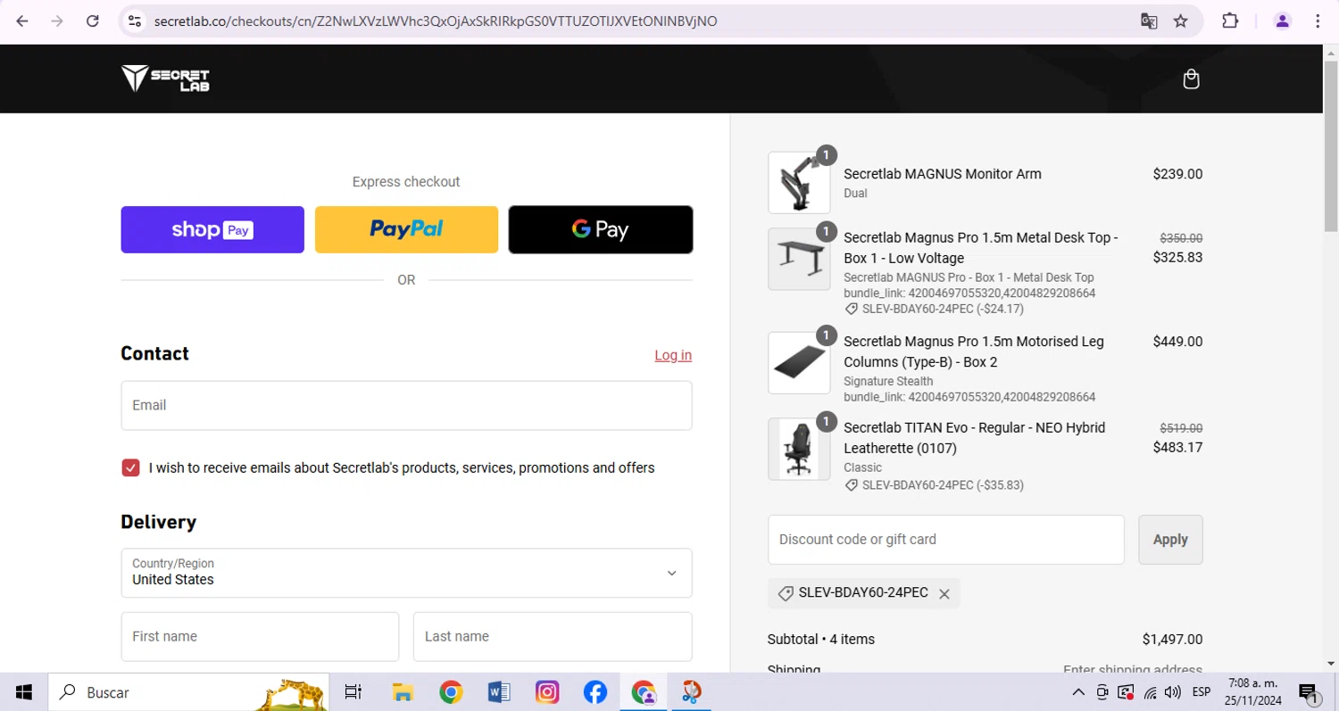Click 'Secretlab MAGNUS Monitor Arm' product name
The width and height of the screenshot is (1339, 711).
pyautogui.click(x=943, y=174)
